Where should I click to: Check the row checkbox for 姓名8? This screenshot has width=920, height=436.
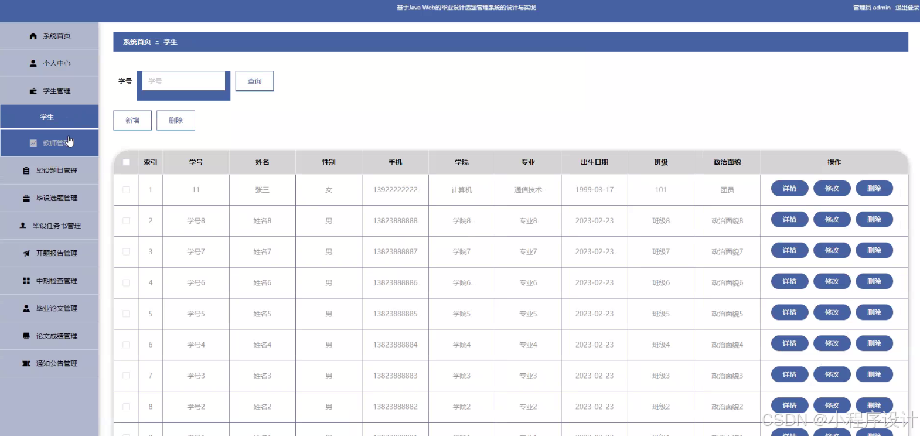coord(126,221)
